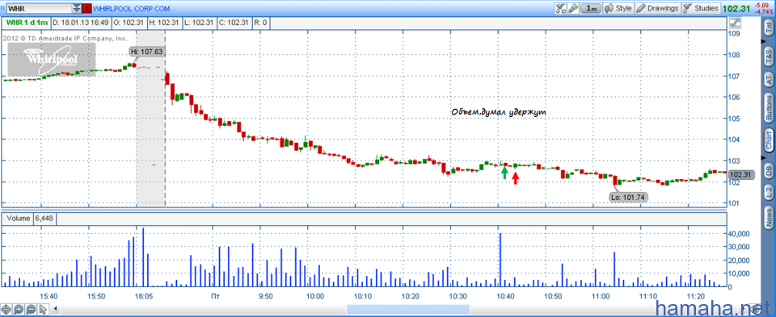Zoom in with the magnifier plus icon

tap(19, 310)
